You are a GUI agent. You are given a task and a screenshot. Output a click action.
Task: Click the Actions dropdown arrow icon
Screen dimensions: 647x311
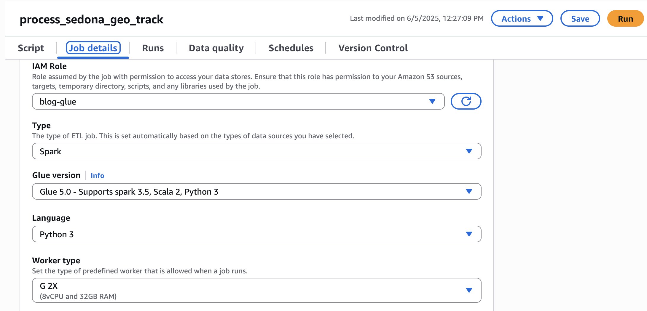(x=541, y=18)
